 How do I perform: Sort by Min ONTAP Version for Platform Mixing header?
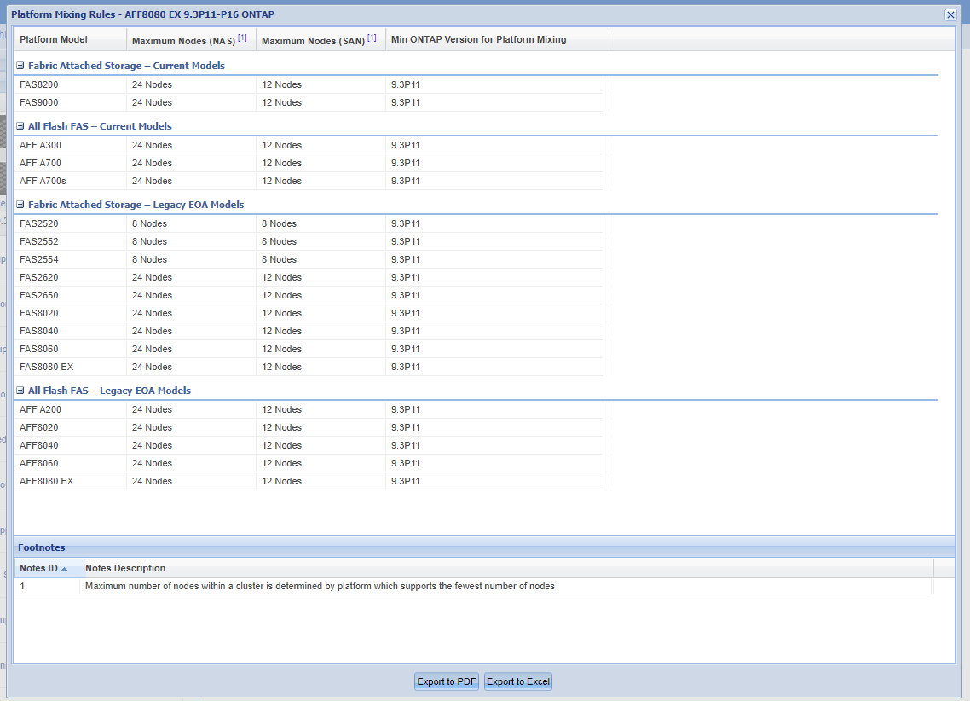[x=497, y=39]
